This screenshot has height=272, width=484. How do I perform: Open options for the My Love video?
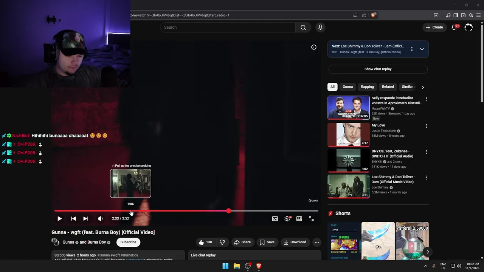click(427, 126)
